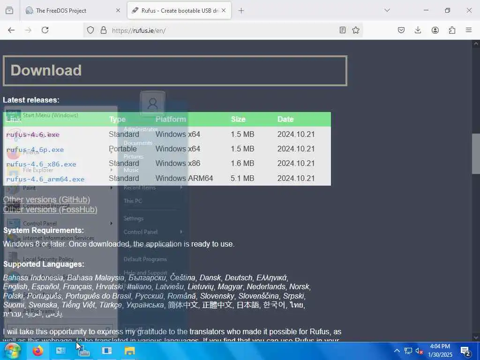Download rufus-4.6_x86.exe
The image size is (480, 360).
[x=41, y=165]
